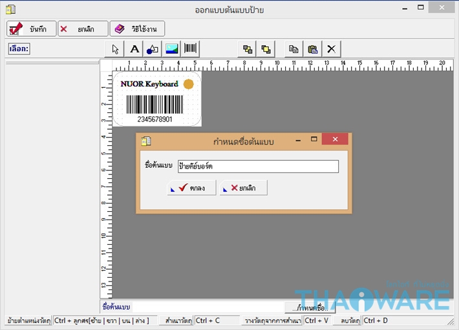Open the วิธีใช้งาน help button
This screenshot has width=459, height=330.
pyautogui.click(x=137, y=28)
